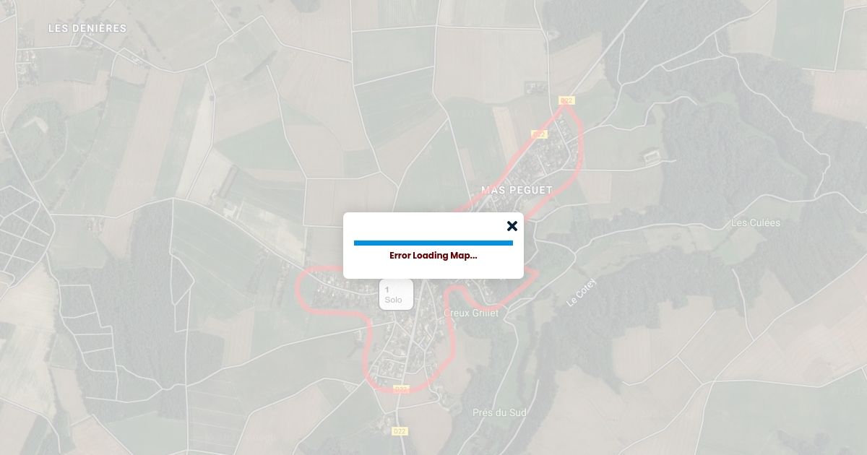
Task: Click the LES DENIÈRES map label
Action: coord(87,28)
